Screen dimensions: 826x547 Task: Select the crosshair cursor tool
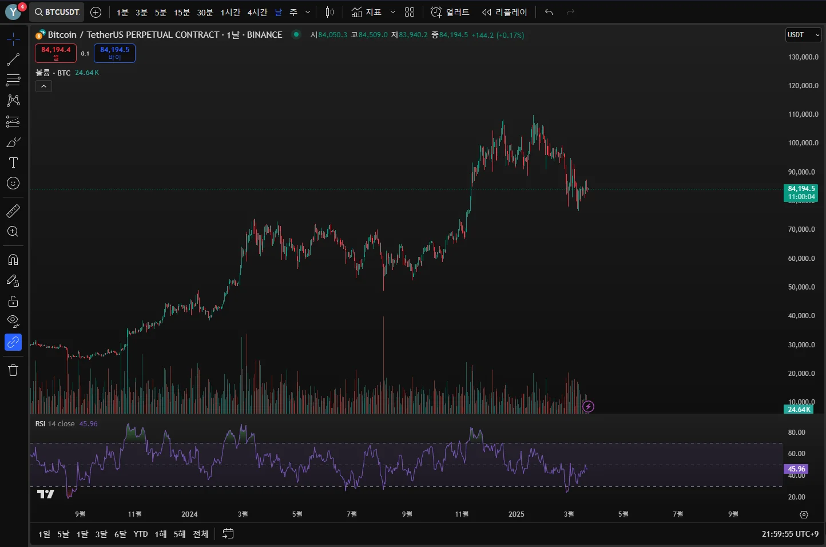13,39
